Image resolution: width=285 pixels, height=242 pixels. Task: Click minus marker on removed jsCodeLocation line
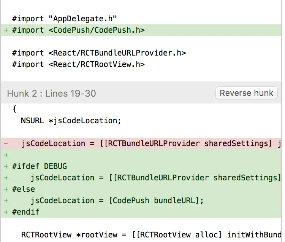[x=6, y=143]
